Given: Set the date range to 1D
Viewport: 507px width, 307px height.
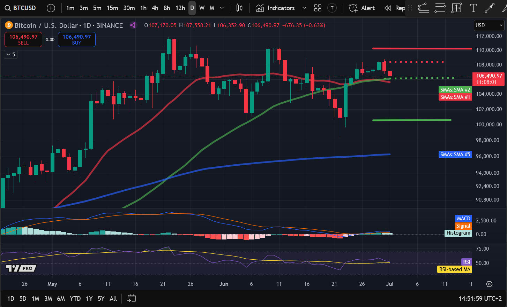Looking at the screenshot, I should [x=11, y=299].
